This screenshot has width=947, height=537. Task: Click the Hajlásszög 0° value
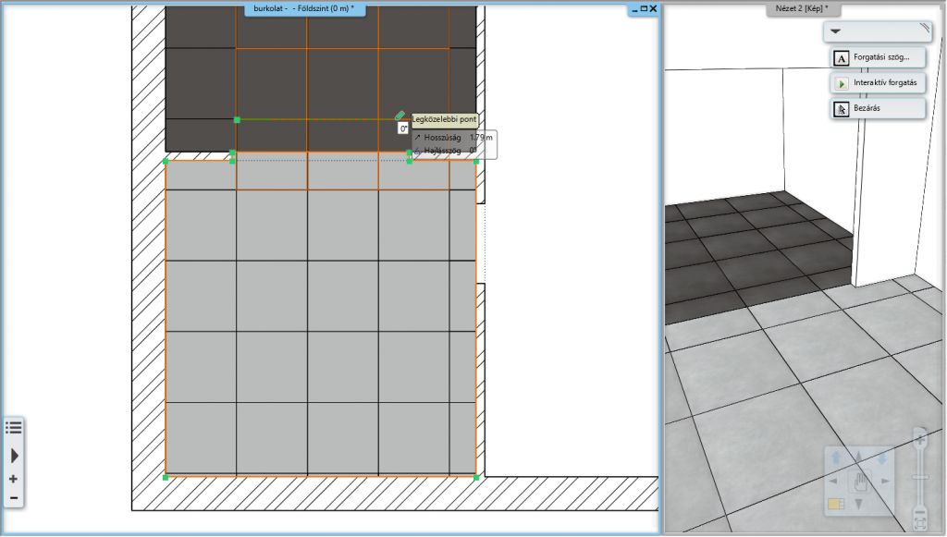[473, 151]
